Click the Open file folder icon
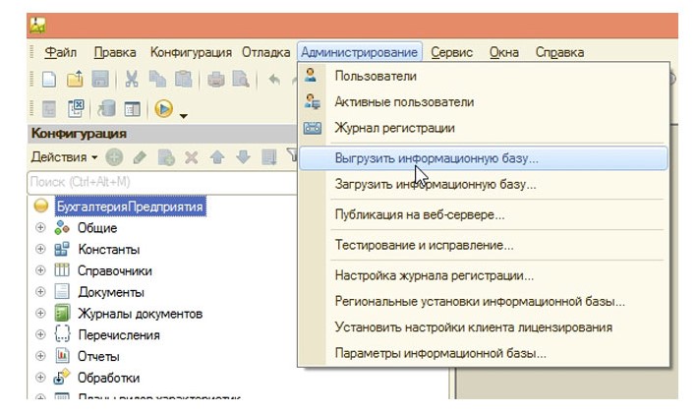The width and height of the screenshot is (697, 414). coord(75,80)
